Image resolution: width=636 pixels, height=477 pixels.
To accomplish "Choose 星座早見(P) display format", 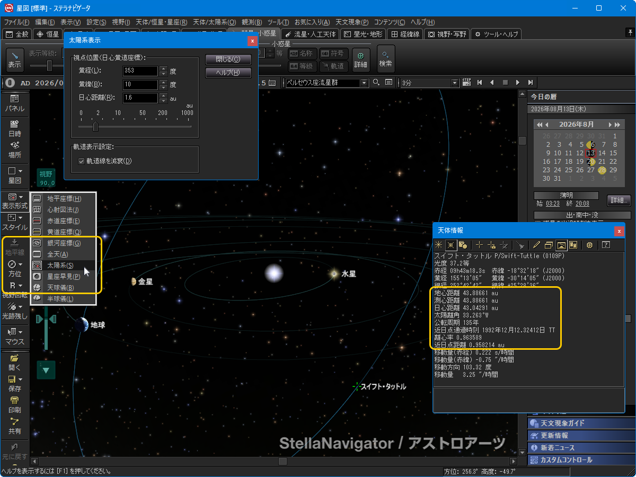I will pos(64,277).
